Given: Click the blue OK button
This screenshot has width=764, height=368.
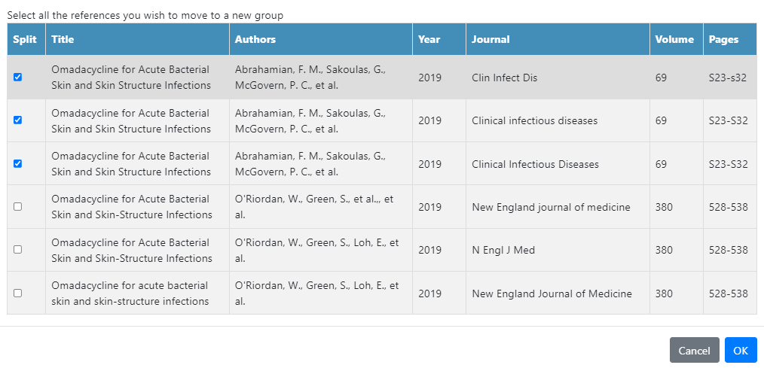Looking at the screenshot, I should point(741,351).
